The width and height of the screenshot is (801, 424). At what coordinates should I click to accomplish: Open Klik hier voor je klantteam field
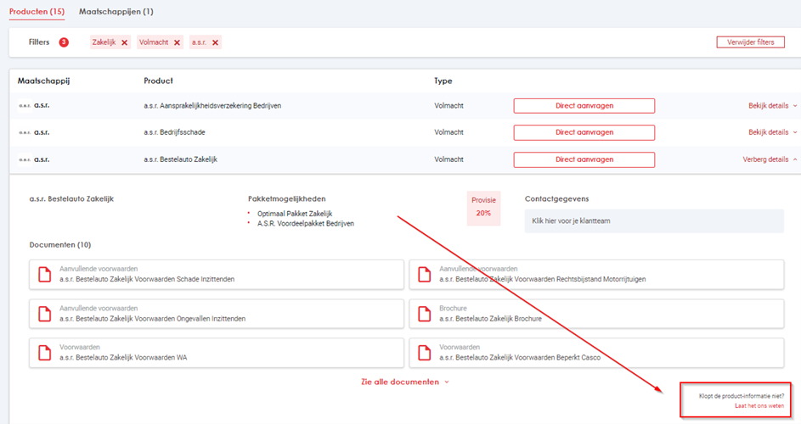(x=654, y=220)
